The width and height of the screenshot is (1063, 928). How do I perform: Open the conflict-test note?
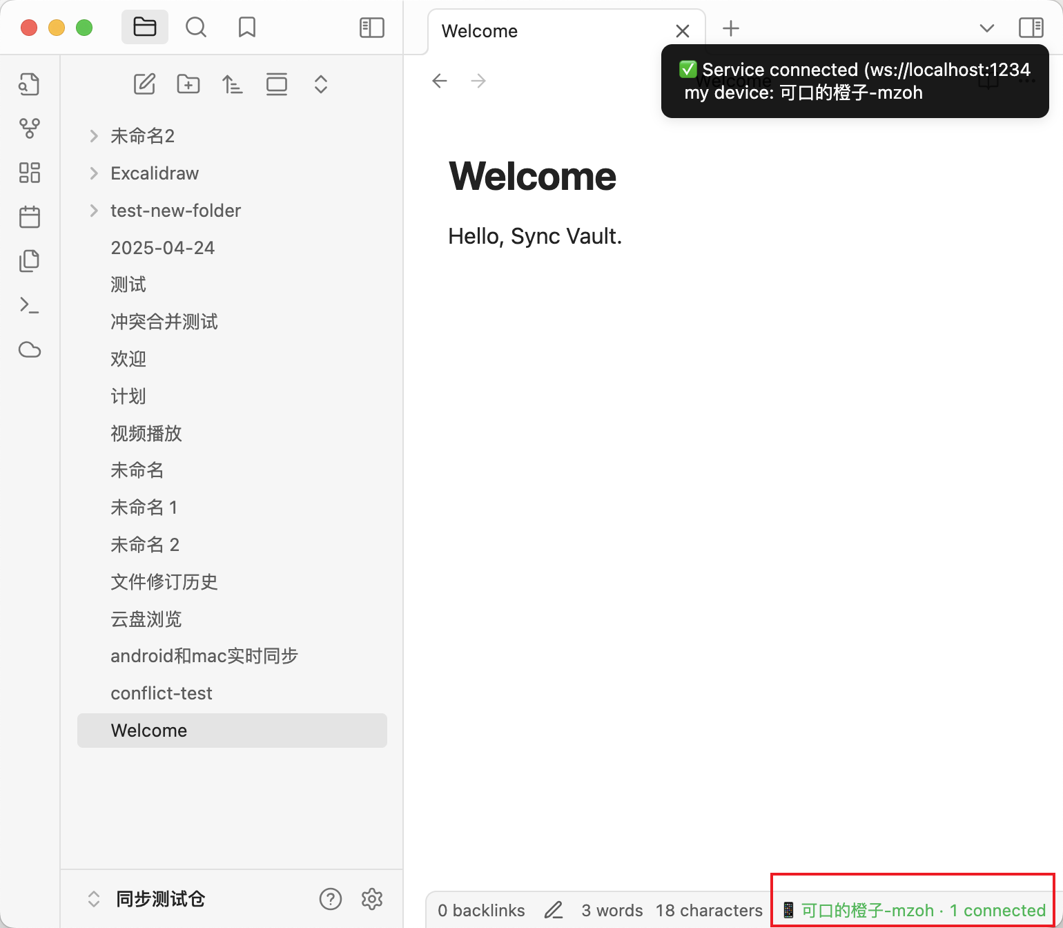(162, 693)
